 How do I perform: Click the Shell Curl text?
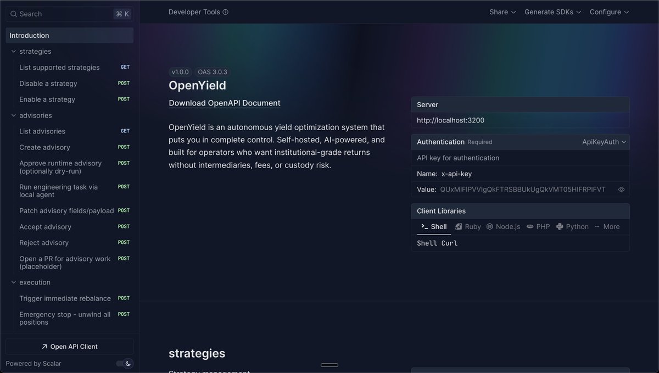tap(437, 243)
